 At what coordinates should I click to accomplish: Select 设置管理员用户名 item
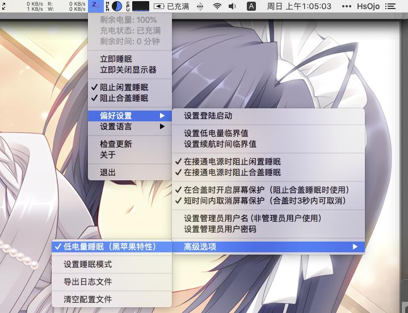pyautogui.click(x=268, y=218)
